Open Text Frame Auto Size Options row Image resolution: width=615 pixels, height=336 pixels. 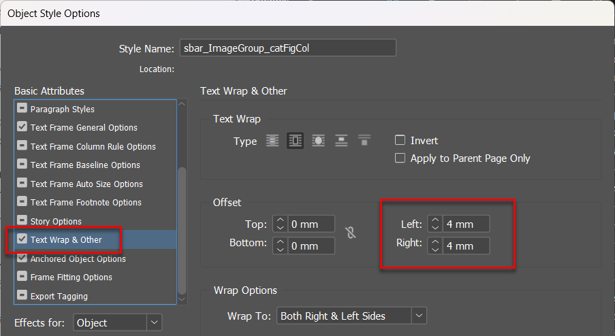95,184
